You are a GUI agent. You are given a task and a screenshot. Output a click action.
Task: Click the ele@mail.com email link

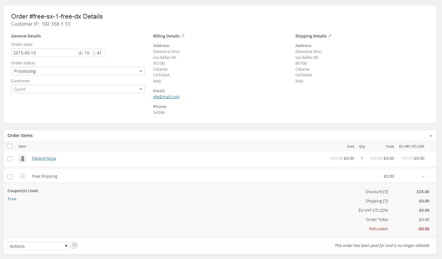click(x=166, y=97)
